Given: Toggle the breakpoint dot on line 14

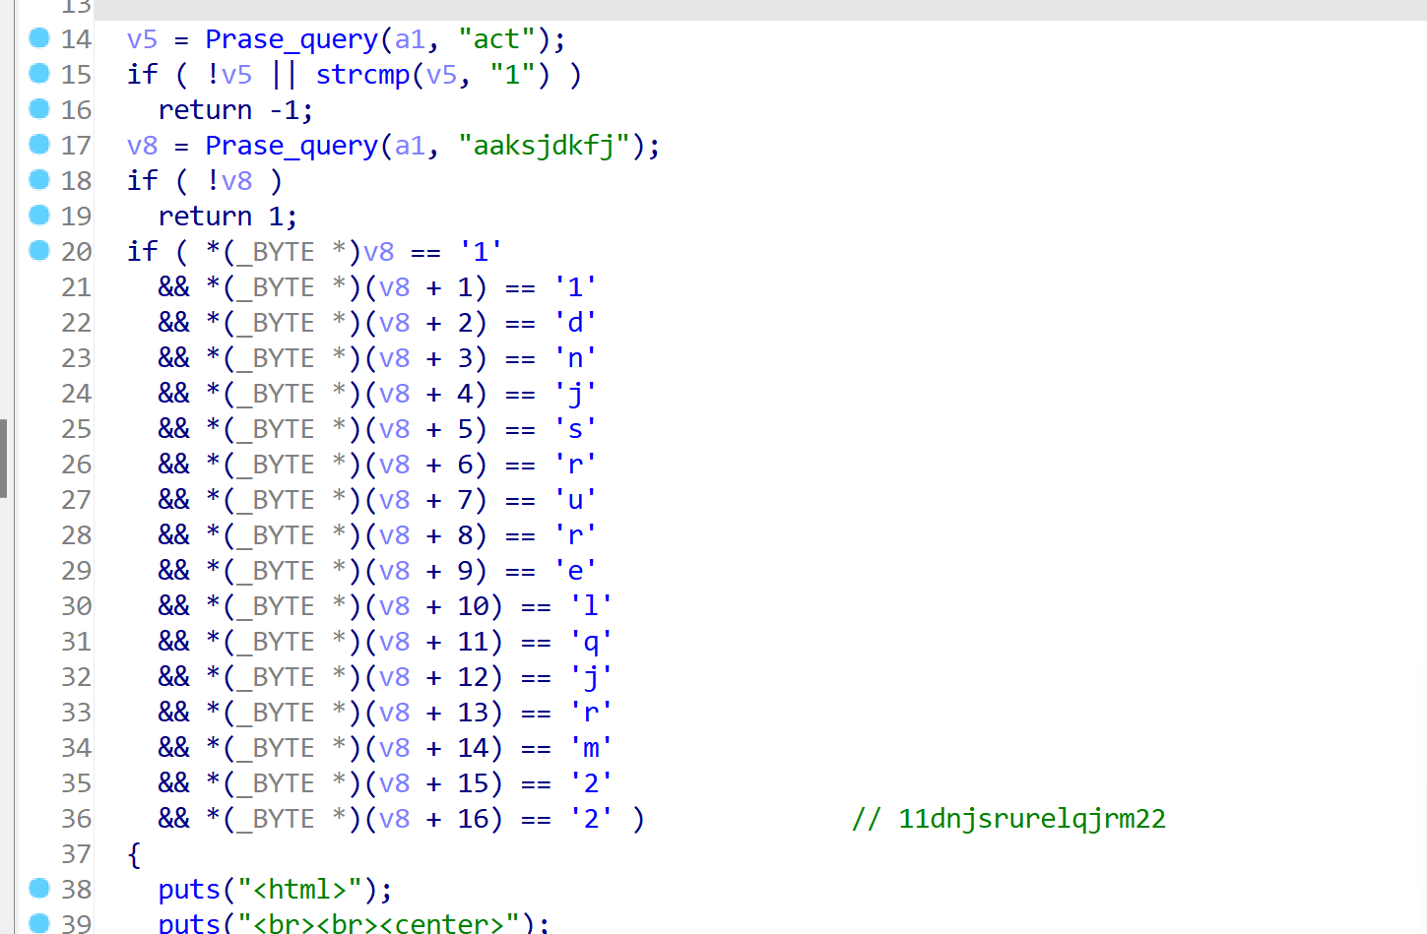Looking at the screenshot, I should 39,38.
